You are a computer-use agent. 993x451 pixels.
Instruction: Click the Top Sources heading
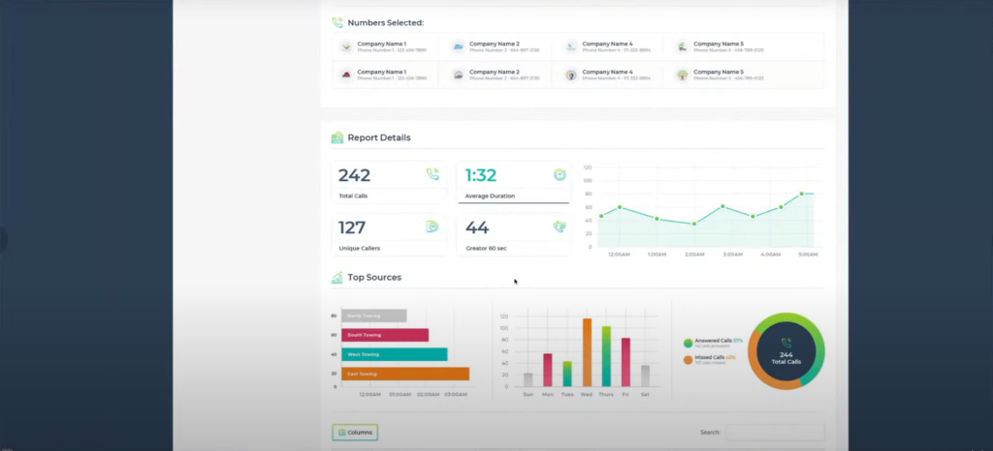click(x=374, y=278)
